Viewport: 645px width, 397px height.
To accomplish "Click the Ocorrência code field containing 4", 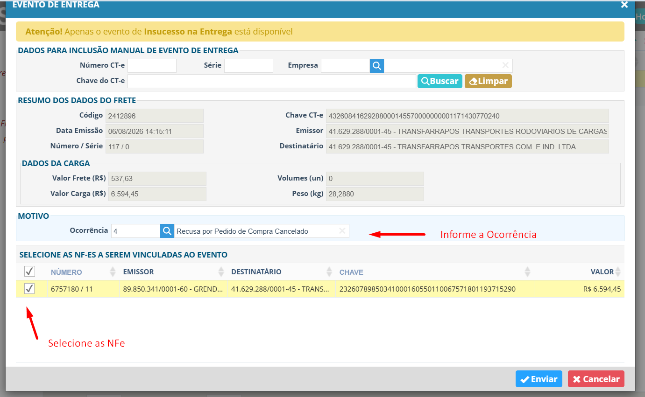I will click(x=136, y=231).
